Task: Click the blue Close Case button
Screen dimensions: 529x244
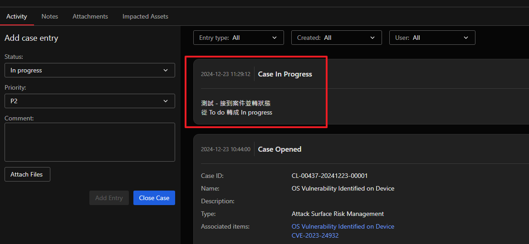Action: point(154,198)
